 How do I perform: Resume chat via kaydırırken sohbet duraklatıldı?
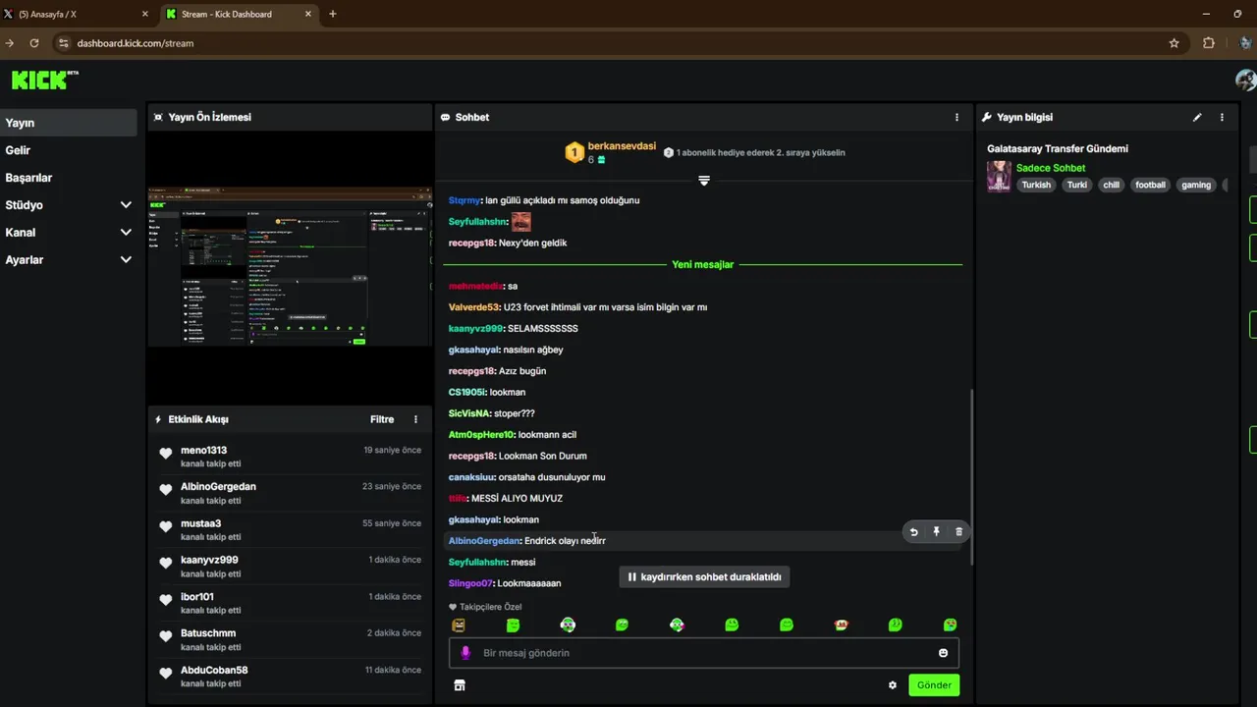point(704,577)
